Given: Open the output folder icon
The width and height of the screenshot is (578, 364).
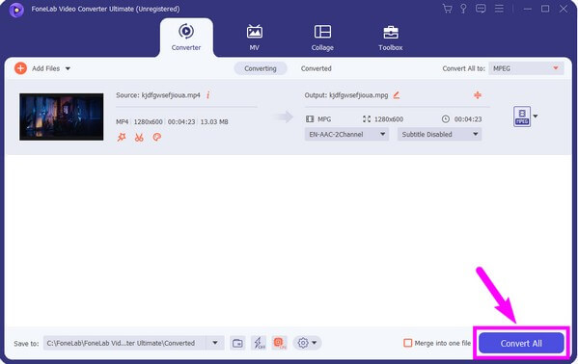Looking at the screenshot, I should coord(237,344).
